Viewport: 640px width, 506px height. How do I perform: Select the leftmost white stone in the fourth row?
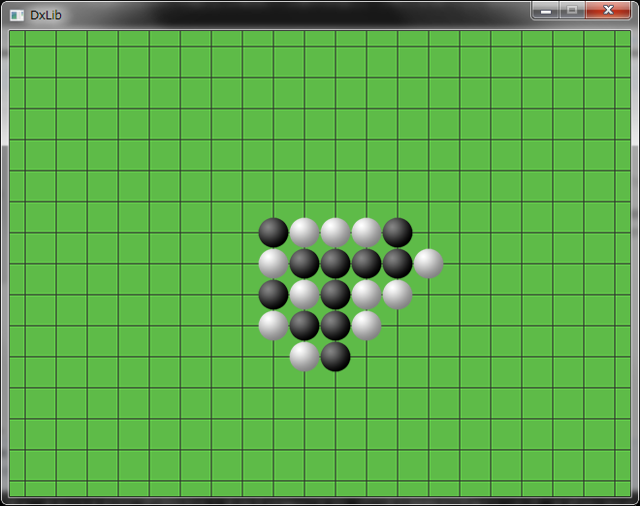click(273, 326)
